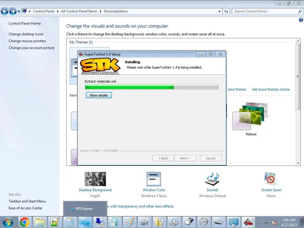This screenshot has width=304, height=228.
Task: Open the sound speaker taskbar icon
Action: (x=204, y=222)
